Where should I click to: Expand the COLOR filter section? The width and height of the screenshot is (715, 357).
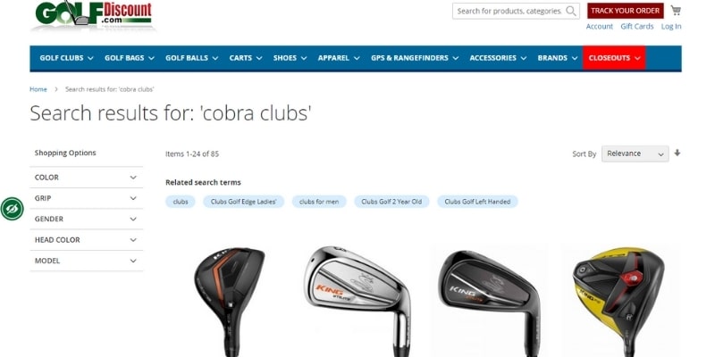point(86,177)
